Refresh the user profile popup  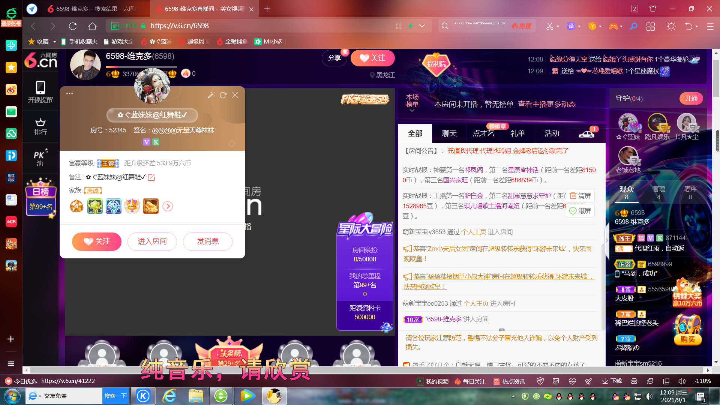tap(223, 95)
